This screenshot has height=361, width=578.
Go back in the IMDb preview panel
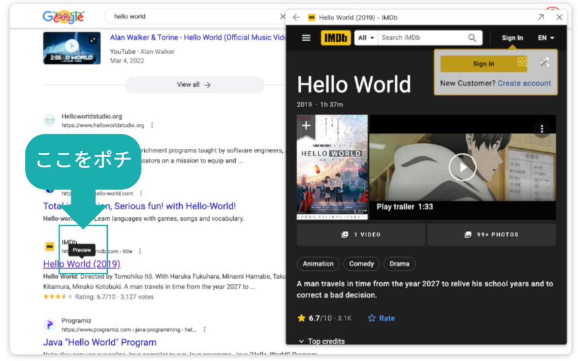coord(296,18)
